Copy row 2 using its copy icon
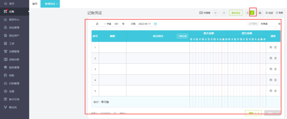 [271, 58]
